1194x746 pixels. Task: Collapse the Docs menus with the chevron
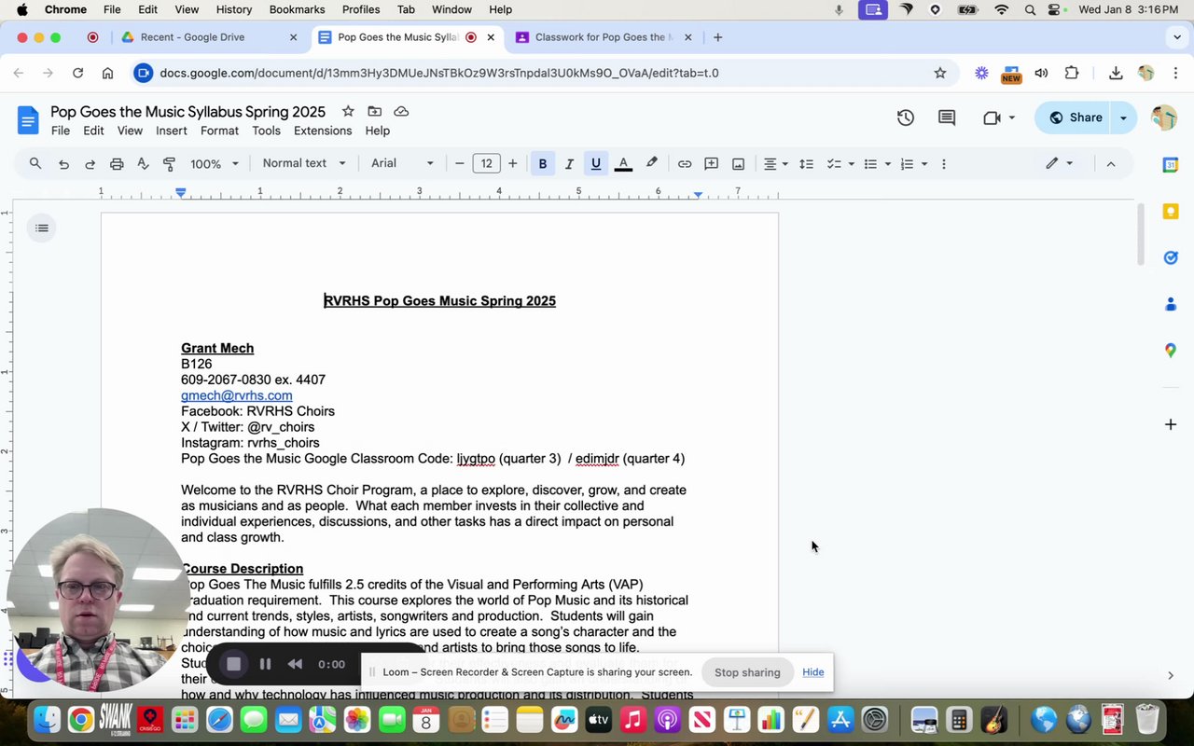pyautogui.click(x=1111, y=164)
